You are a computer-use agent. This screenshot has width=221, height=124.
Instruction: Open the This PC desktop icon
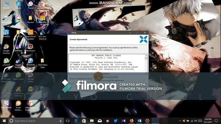(6, 6)
